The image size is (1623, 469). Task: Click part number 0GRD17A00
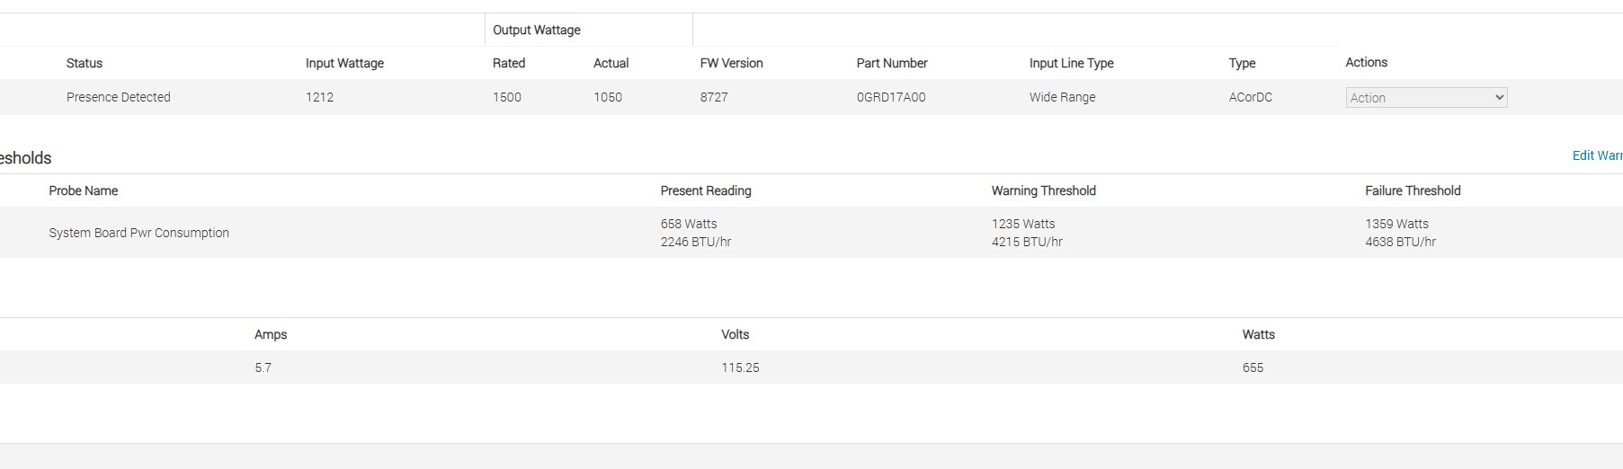890,97
